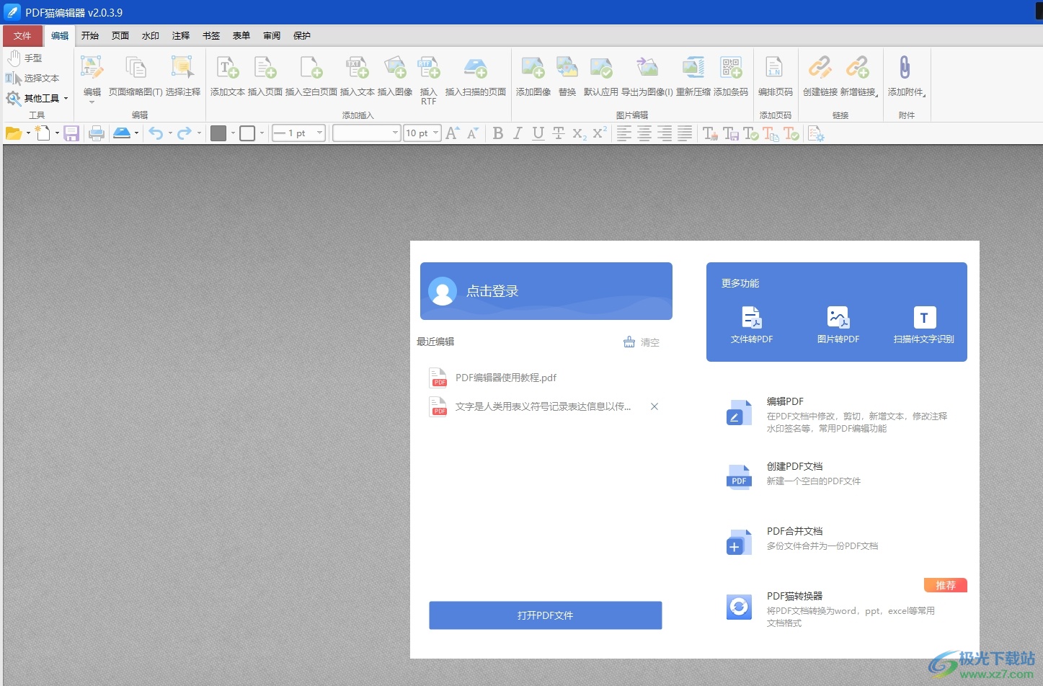Click the open folder icon in quick toolbar
The height and width of the screenshot is (686, 1043).
point(14,133)
